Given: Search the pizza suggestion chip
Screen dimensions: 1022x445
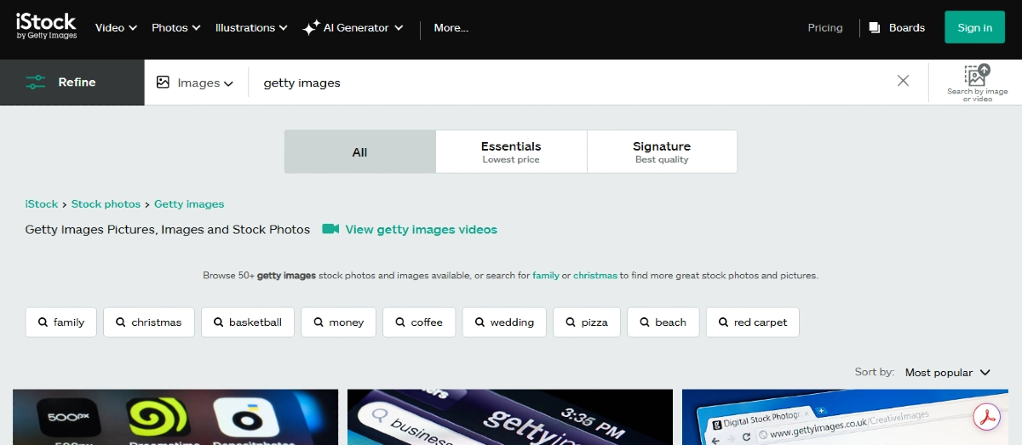Looking at the screenshot, I should point(587,322).
